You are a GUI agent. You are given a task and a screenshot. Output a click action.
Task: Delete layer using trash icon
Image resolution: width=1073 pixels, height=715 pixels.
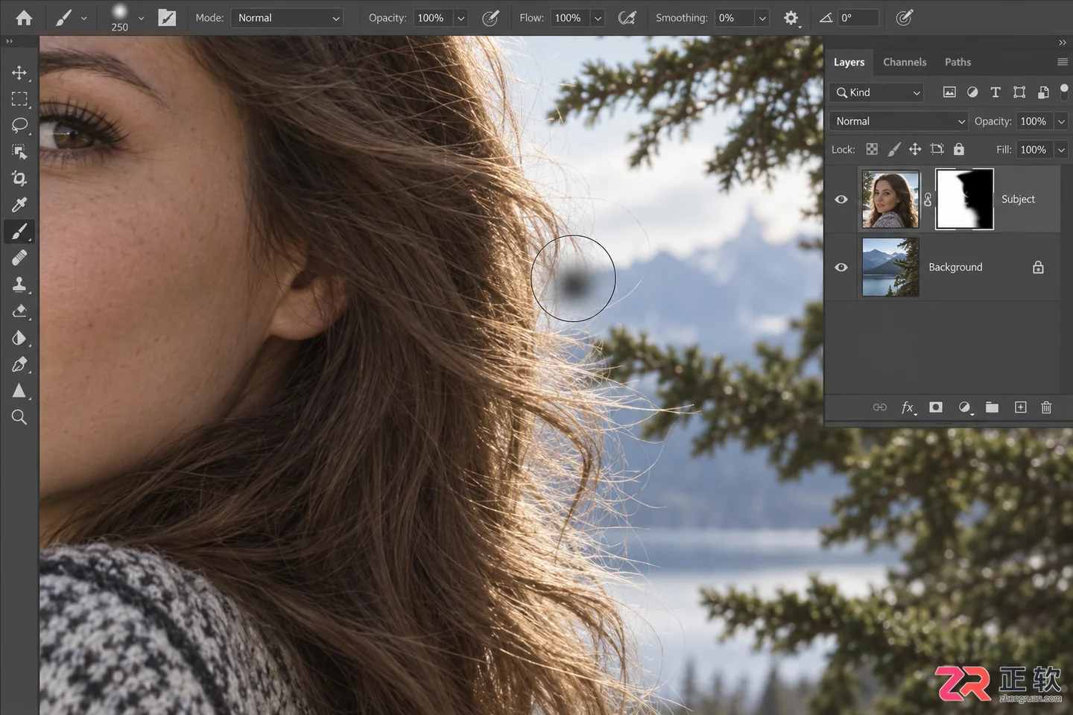tap(1046, 407)
